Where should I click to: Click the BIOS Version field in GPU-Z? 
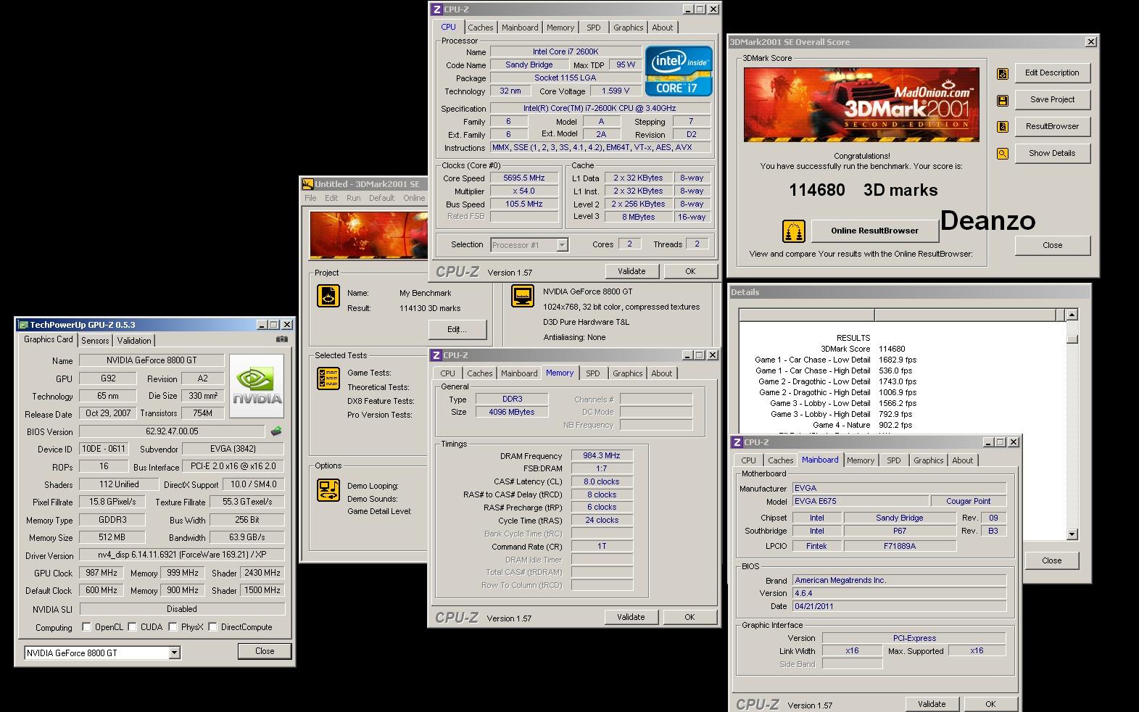pos(173,431)
